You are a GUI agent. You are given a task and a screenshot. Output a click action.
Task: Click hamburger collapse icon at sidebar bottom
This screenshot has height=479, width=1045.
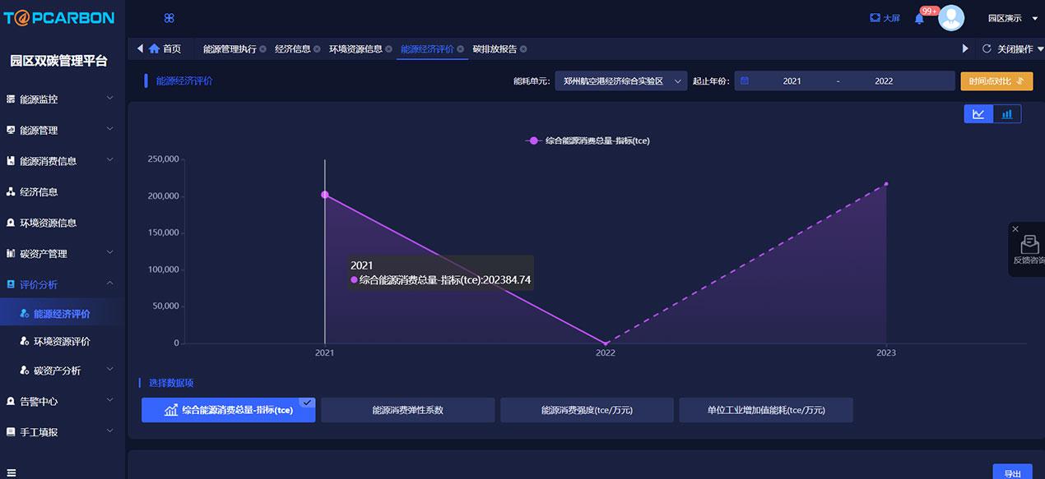[11, 472]
